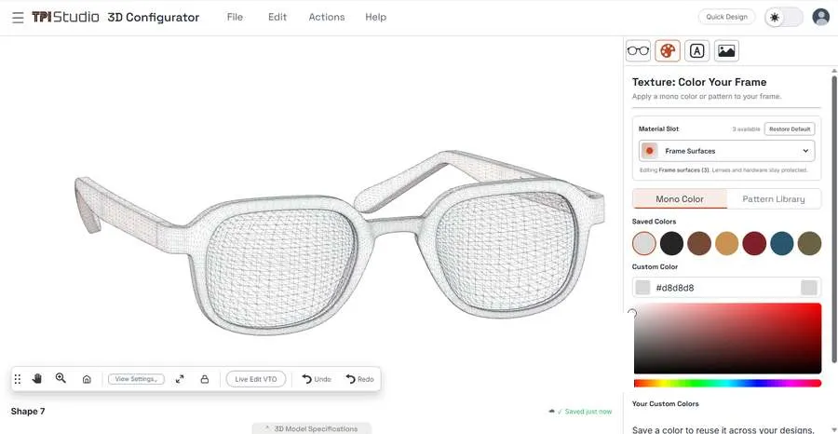Switch to the Mono Color tab
The width and height of the screenshot is (838, 434).
pyautogui.click(x=680, y=198)
